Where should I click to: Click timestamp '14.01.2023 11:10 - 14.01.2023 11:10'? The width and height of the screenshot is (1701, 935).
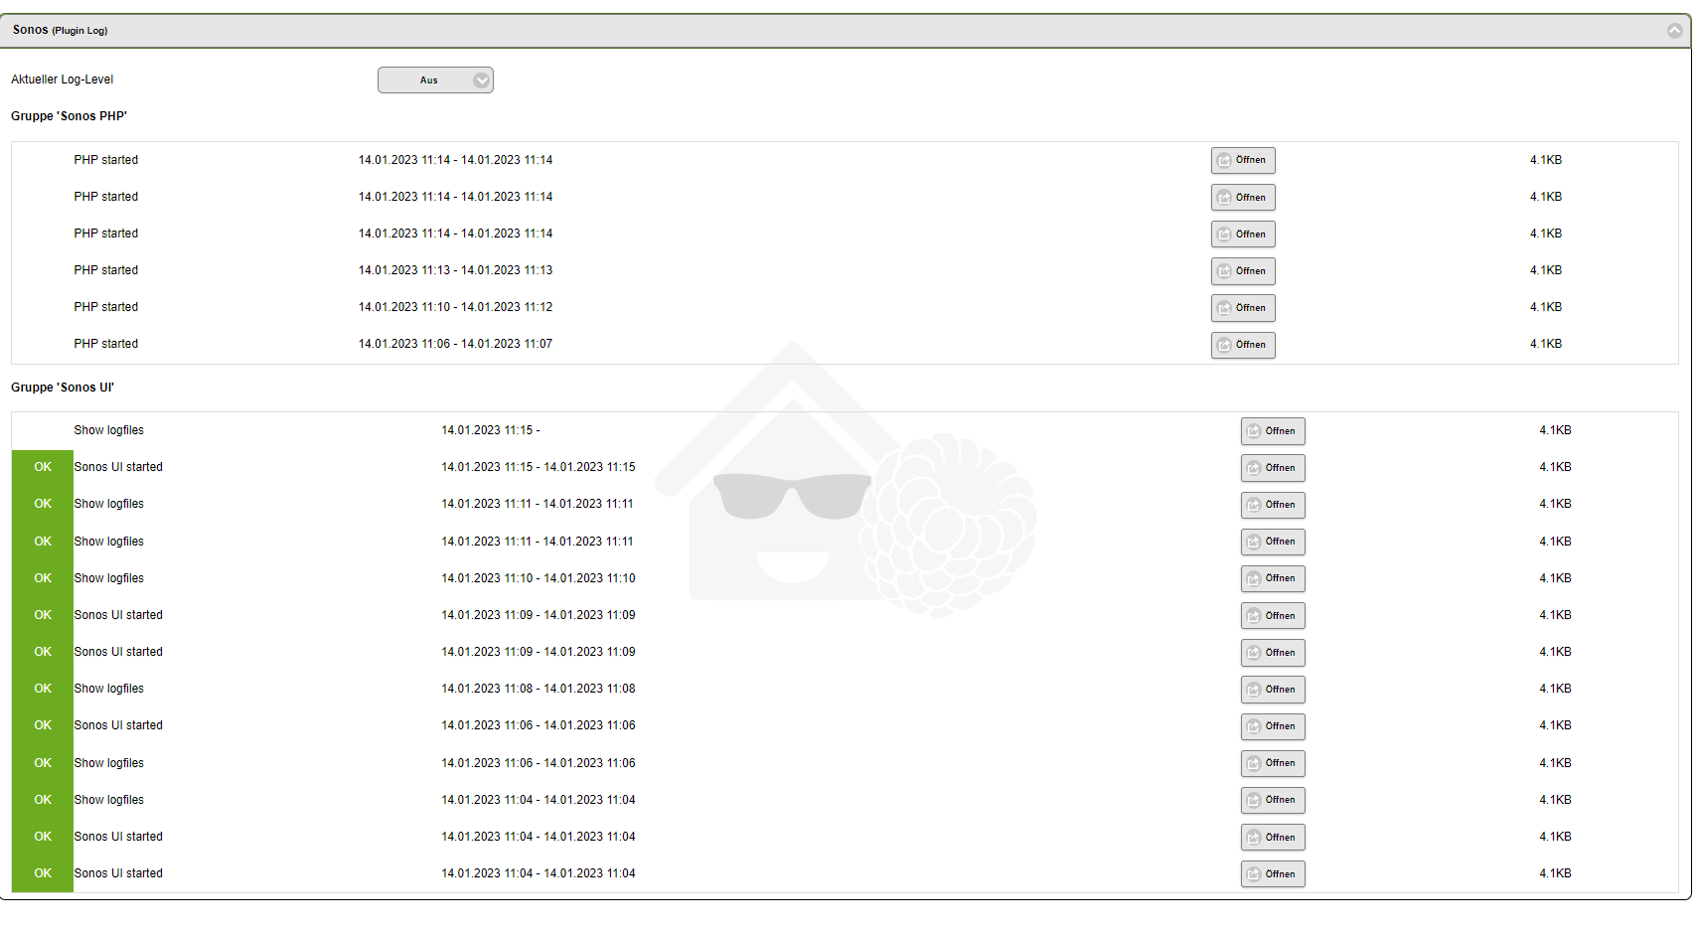[539, 578]
